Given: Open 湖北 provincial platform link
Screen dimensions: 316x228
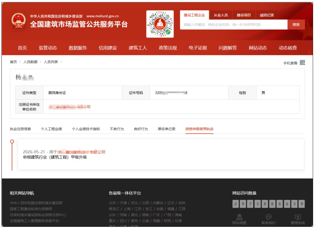Looking at the screenshot, I should tap(134, 215).
